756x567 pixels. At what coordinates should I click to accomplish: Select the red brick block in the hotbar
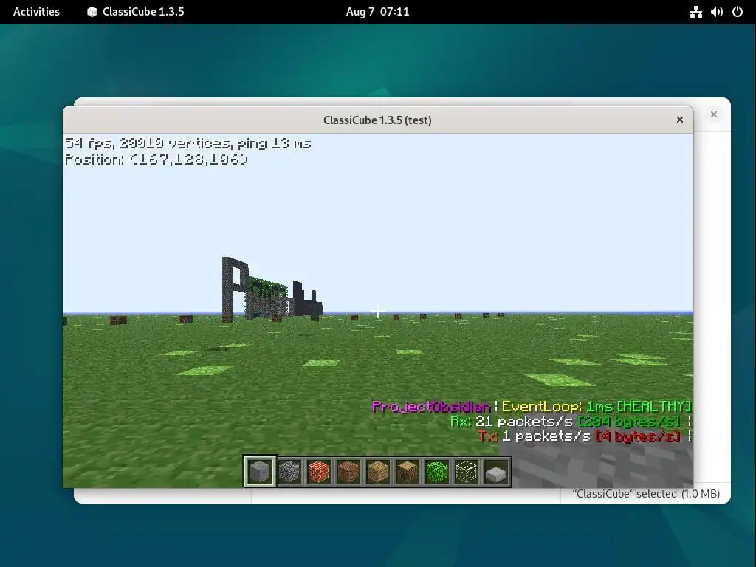point(319,471)
